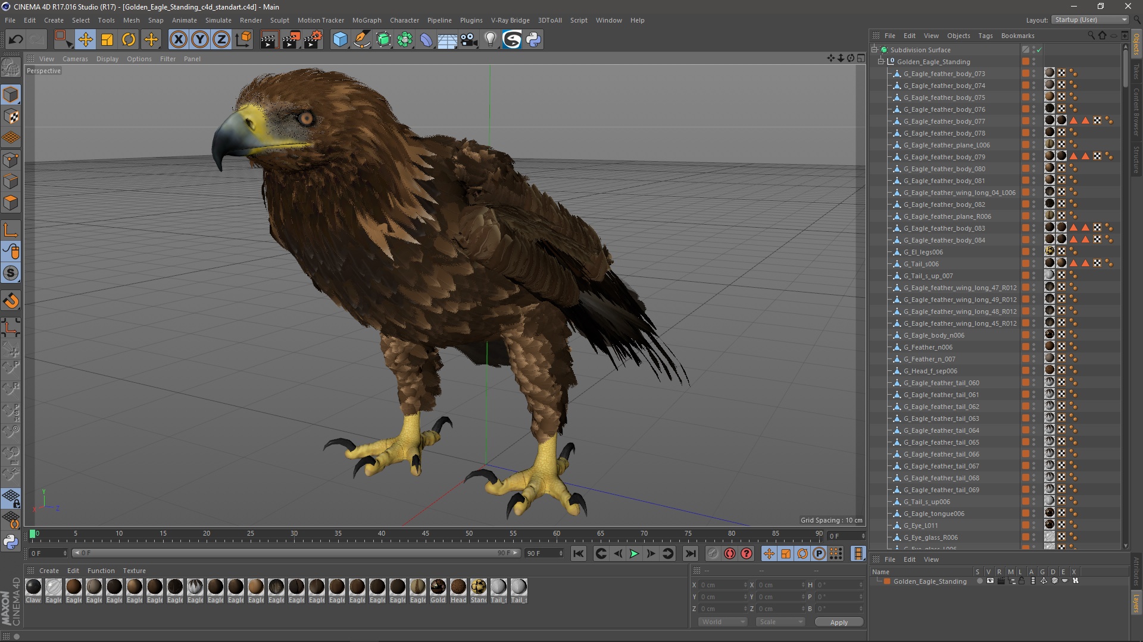This screenshot has height=642, width=1143.
Task: Select Texture mode checkerboard cube icon
Action: click(11, 117)
